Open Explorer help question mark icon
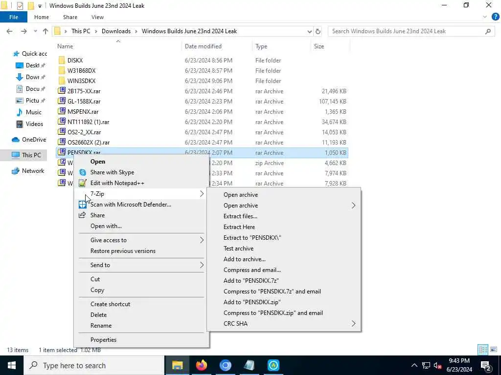 495,17
